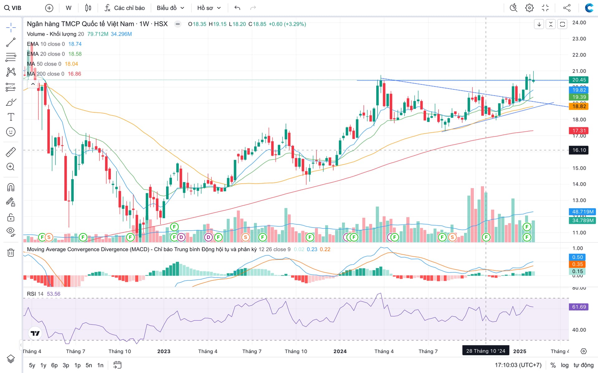Select the Fibonacci retracement tool
This screenshot has width=598, height=373.
click(x=11, y=57)
